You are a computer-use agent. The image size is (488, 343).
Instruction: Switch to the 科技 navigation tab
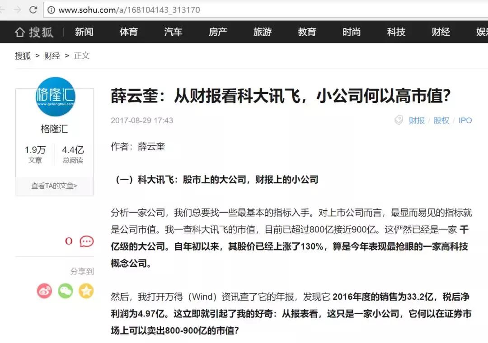tap(396, 32)
